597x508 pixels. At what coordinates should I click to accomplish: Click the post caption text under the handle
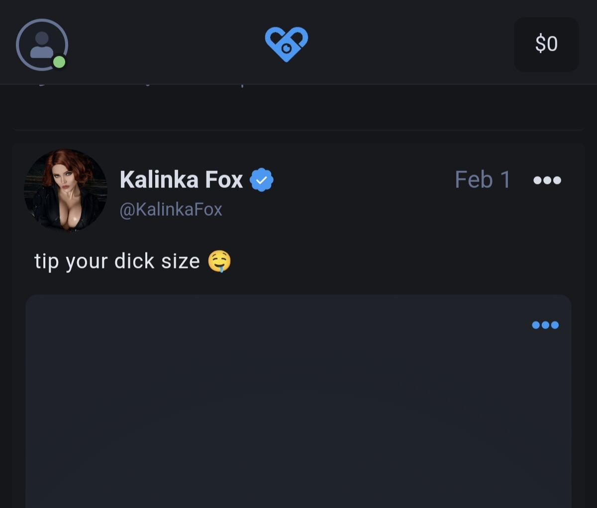[117, 261]
